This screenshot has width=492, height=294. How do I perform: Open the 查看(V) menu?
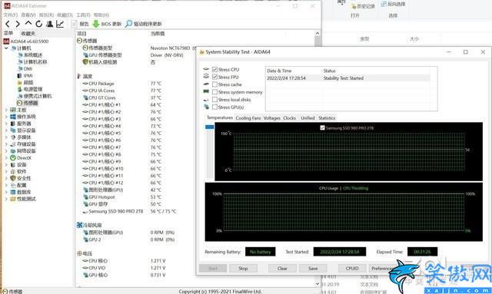tap(28, 15)
